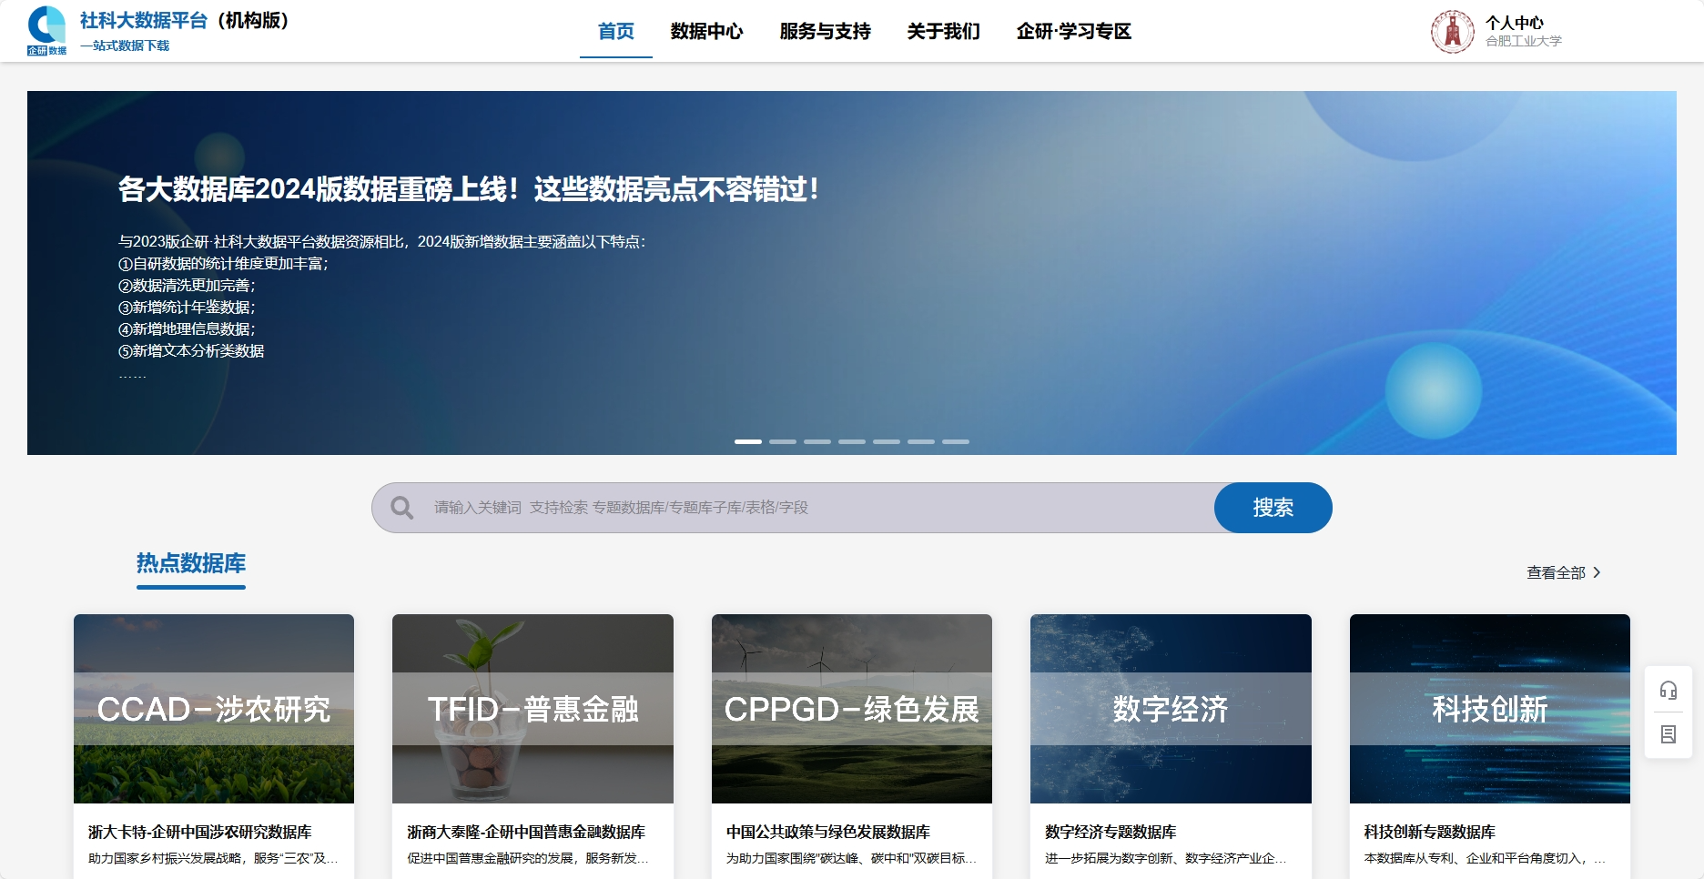Viewport: 1704px width, 879px height.
Task: Open customer service headset icon
Action: click(x=1668, y=691)
